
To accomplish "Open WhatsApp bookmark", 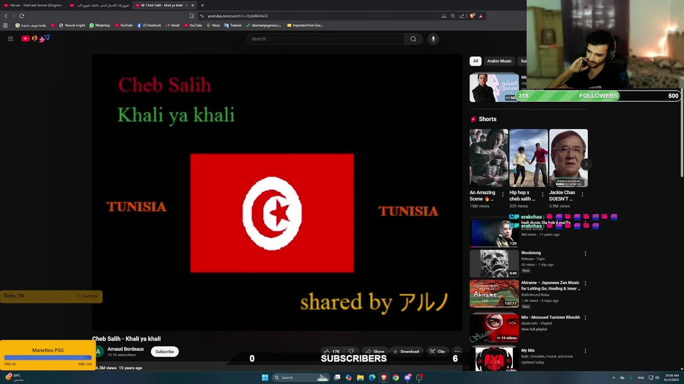I will point(100,25).
